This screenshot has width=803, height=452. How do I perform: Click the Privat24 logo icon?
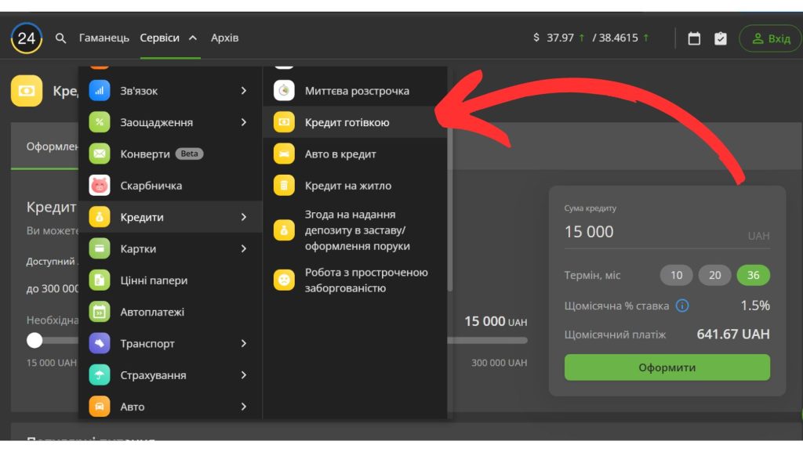(26, 38)
